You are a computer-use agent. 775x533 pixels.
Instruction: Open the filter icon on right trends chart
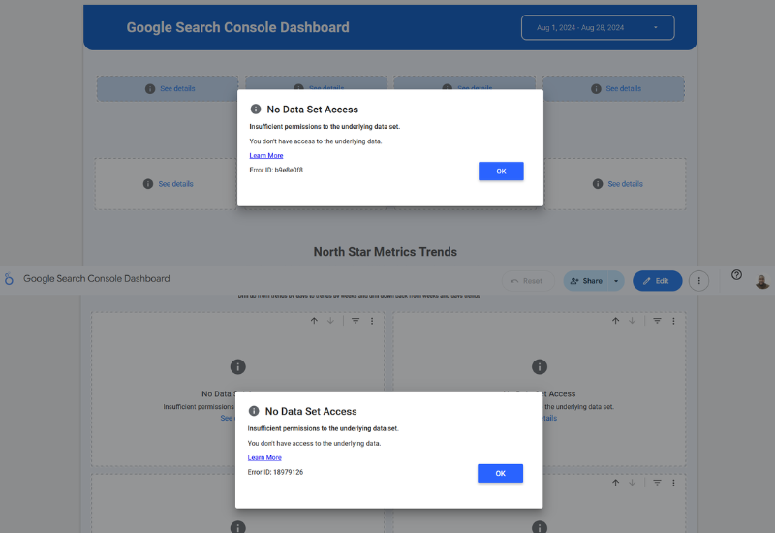(657, 321)
